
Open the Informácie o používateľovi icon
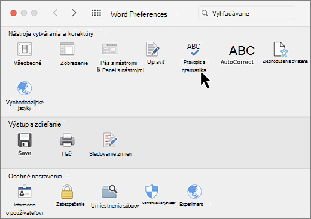point(25,192)
